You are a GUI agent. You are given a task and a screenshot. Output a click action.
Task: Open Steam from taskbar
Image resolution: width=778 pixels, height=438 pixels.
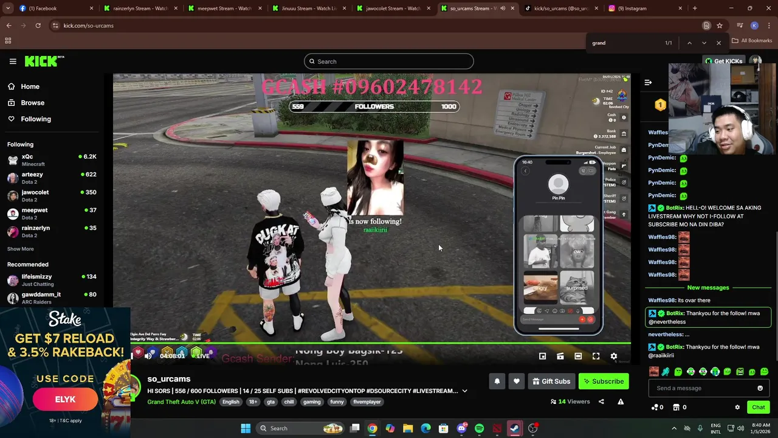pos(514,428)
